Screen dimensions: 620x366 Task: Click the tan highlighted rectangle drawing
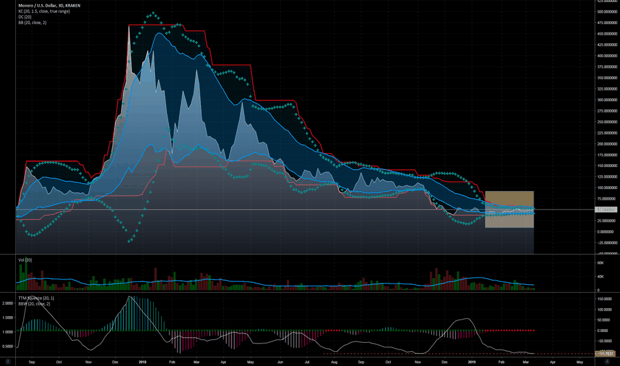coord(510,210)
